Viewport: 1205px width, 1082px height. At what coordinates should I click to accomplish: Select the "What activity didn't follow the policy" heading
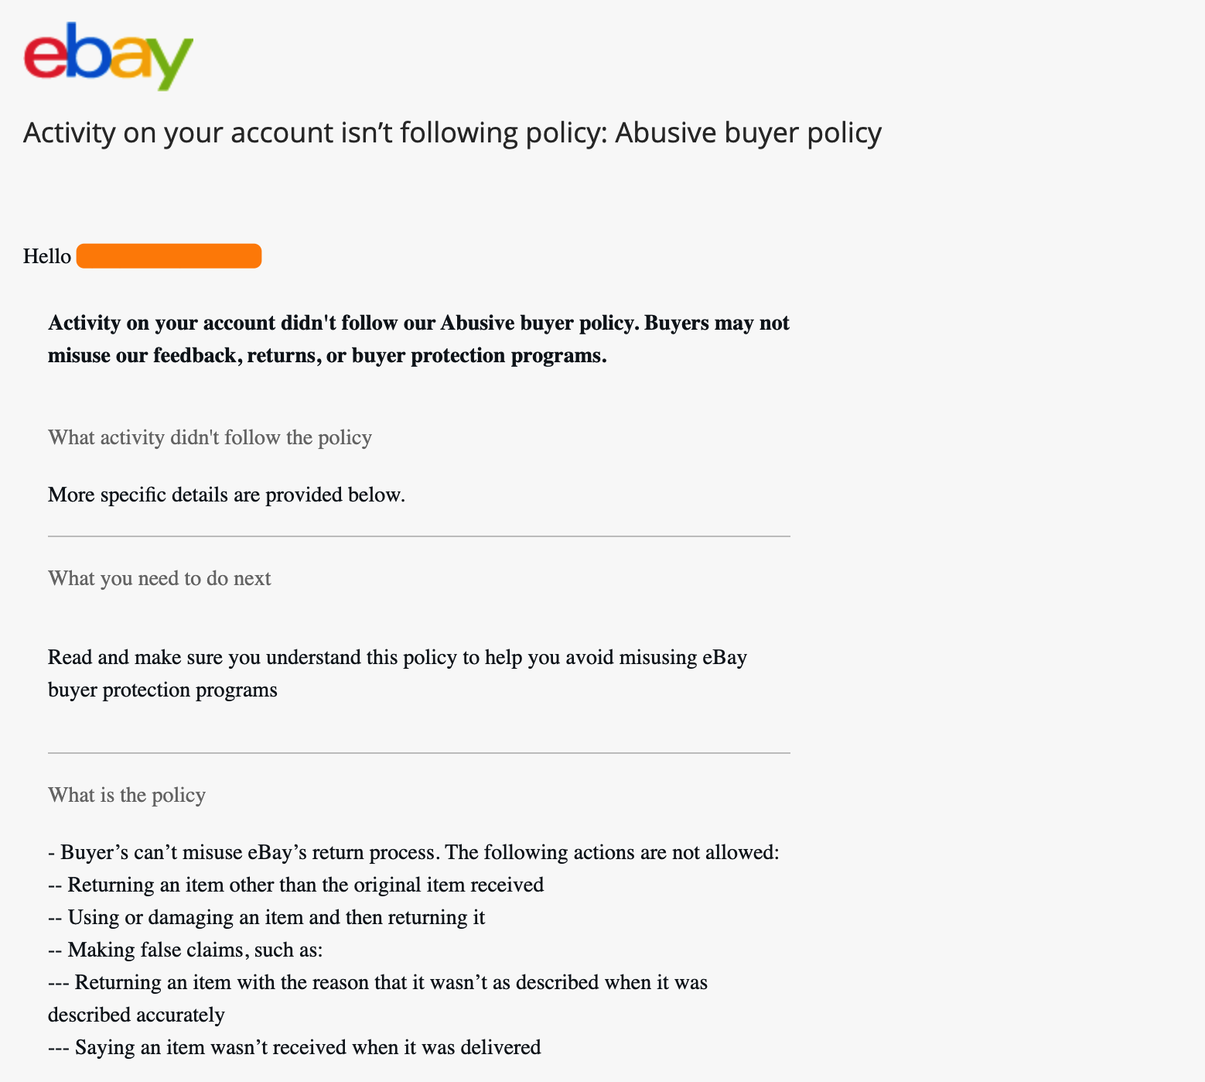210,438
